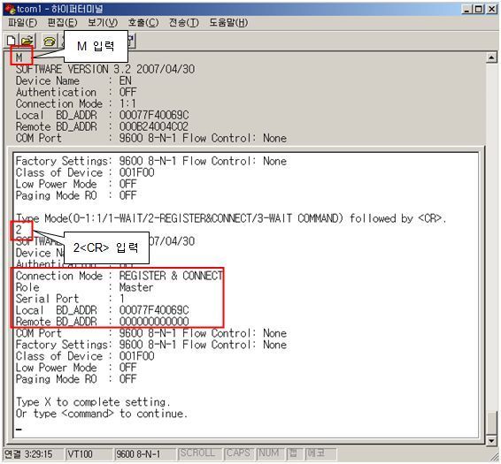Click the VT100 status bar entry
This screenshot has width=501, height=464.
point(89,453)
